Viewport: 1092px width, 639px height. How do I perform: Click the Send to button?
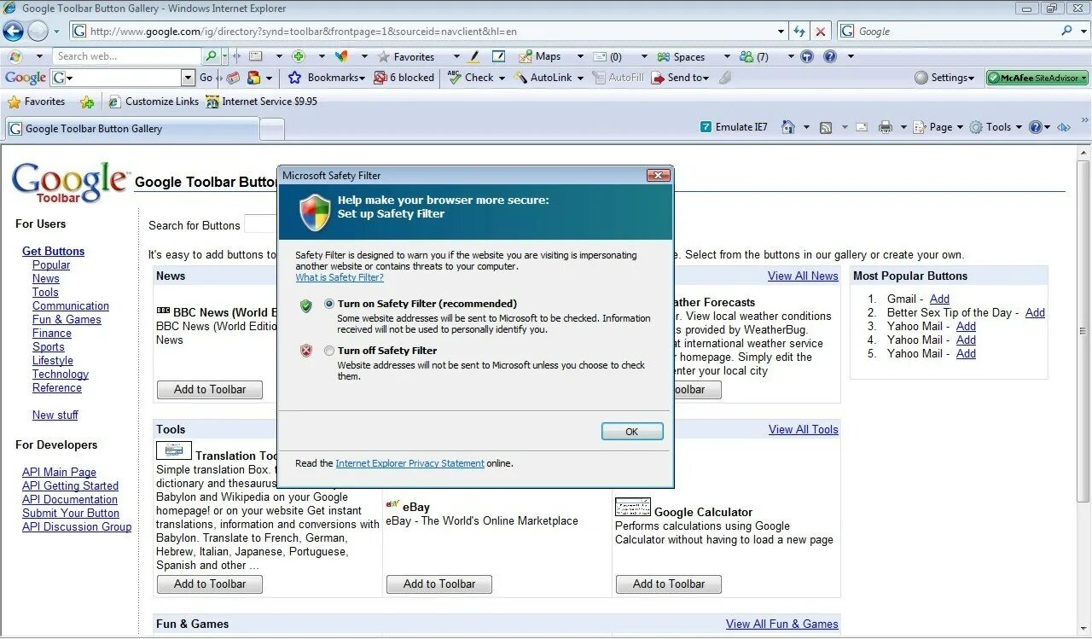pos(678,78)
